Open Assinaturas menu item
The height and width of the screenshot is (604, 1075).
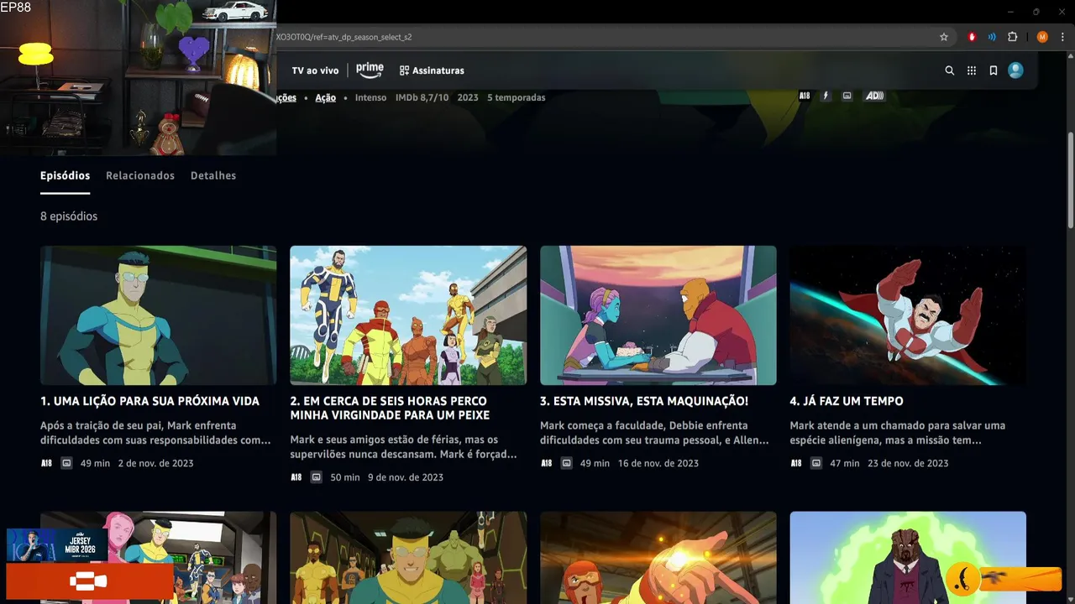click(x=432, y=70)
